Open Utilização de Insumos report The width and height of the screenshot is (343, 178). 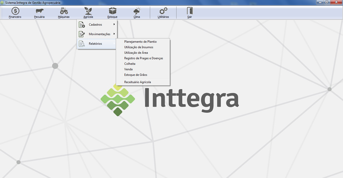coord(143,47)
